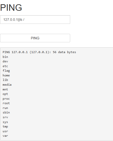Select the 'flag' line in output
Viewport: 113px width, 141px height.
click(6, 71)
